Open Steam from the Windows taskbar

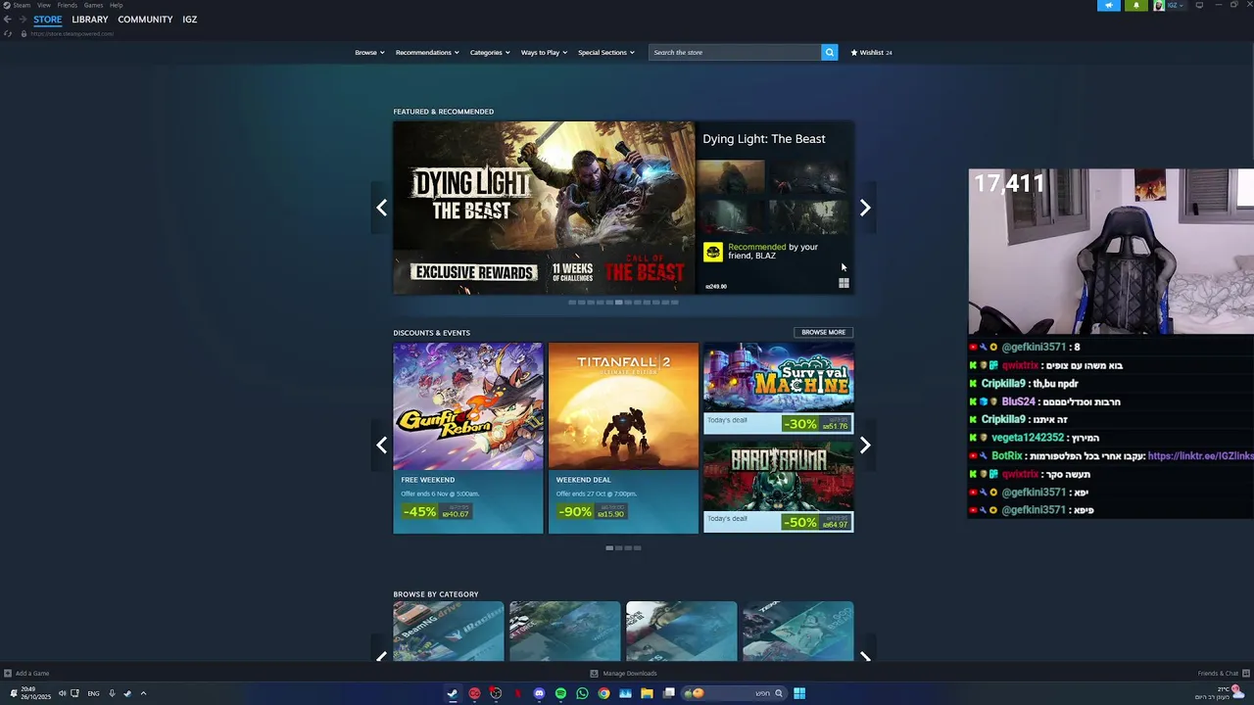453,693
